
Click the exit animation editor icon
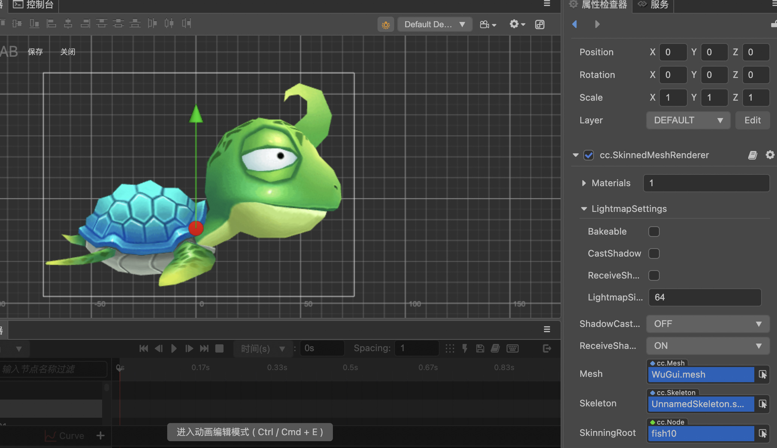click(547, 348)
